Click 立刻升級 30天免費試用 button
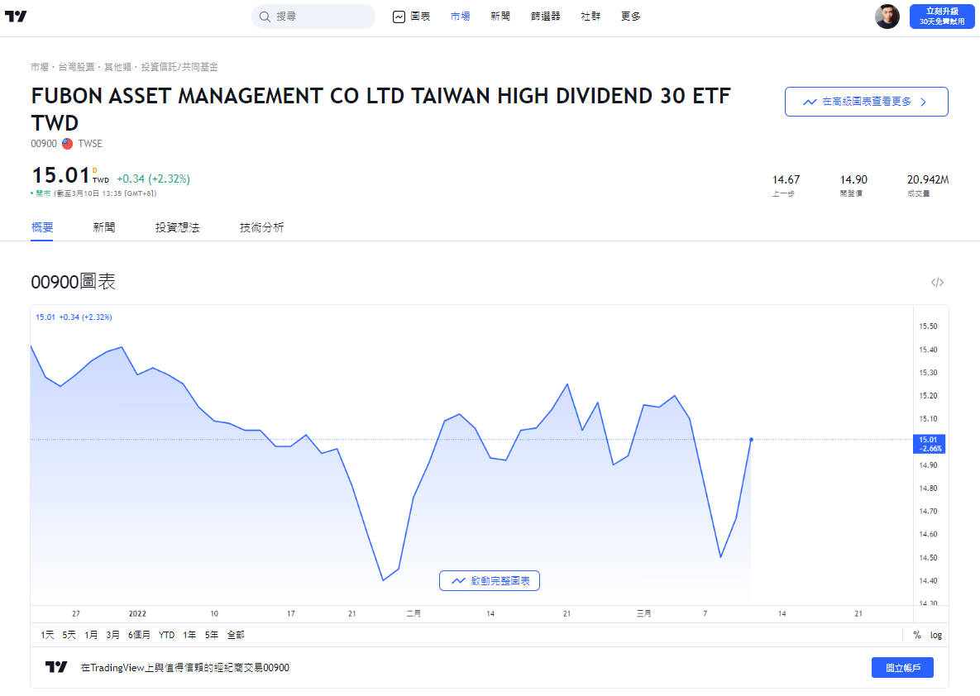 click(942, 17)
